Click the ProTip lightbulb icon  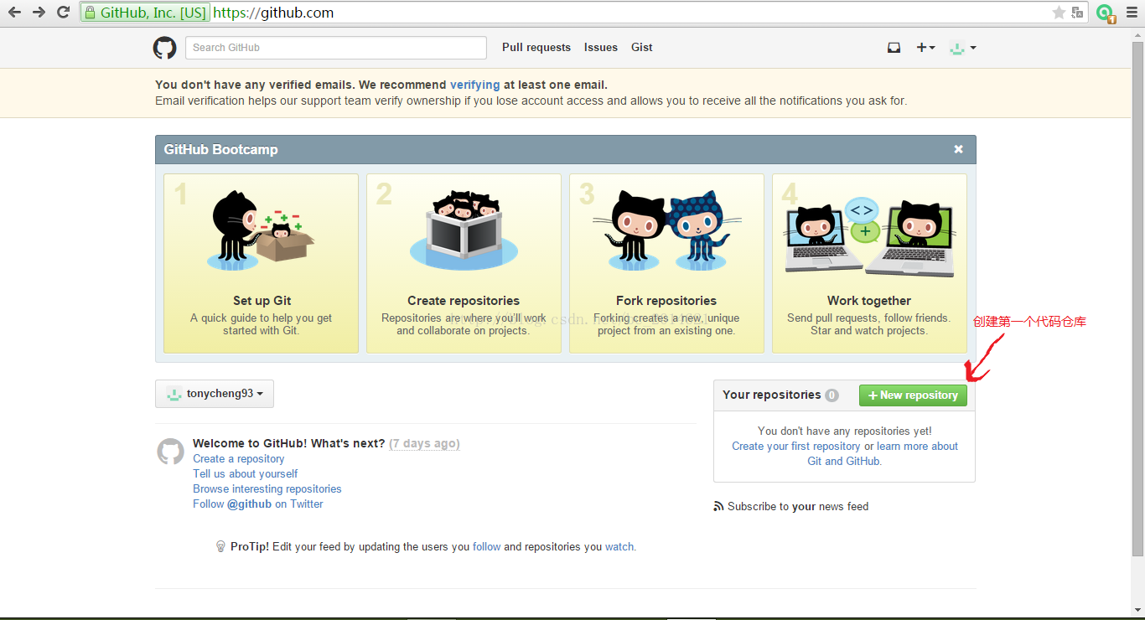click(x=221, y=546)
